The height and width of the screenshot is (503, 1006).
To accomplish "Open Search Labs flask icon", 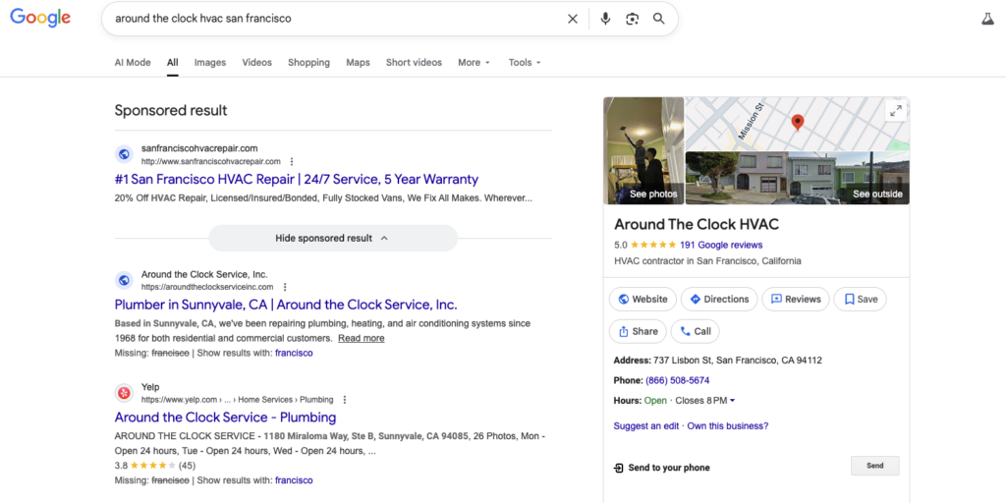I will point(987,19).
